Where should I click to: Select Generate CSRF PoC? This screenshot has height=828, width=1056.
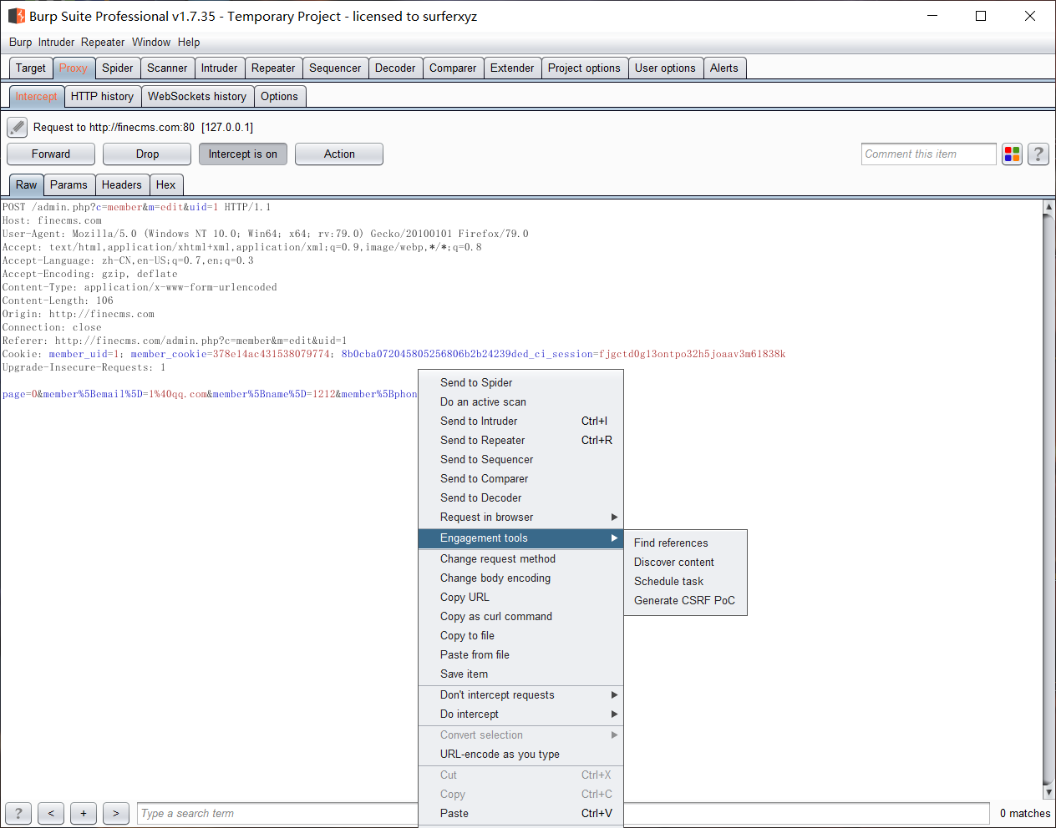tap(685, 601)
